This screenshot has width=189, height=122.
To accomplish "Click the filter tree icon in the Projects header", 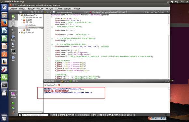I will [x=32, y=12].
